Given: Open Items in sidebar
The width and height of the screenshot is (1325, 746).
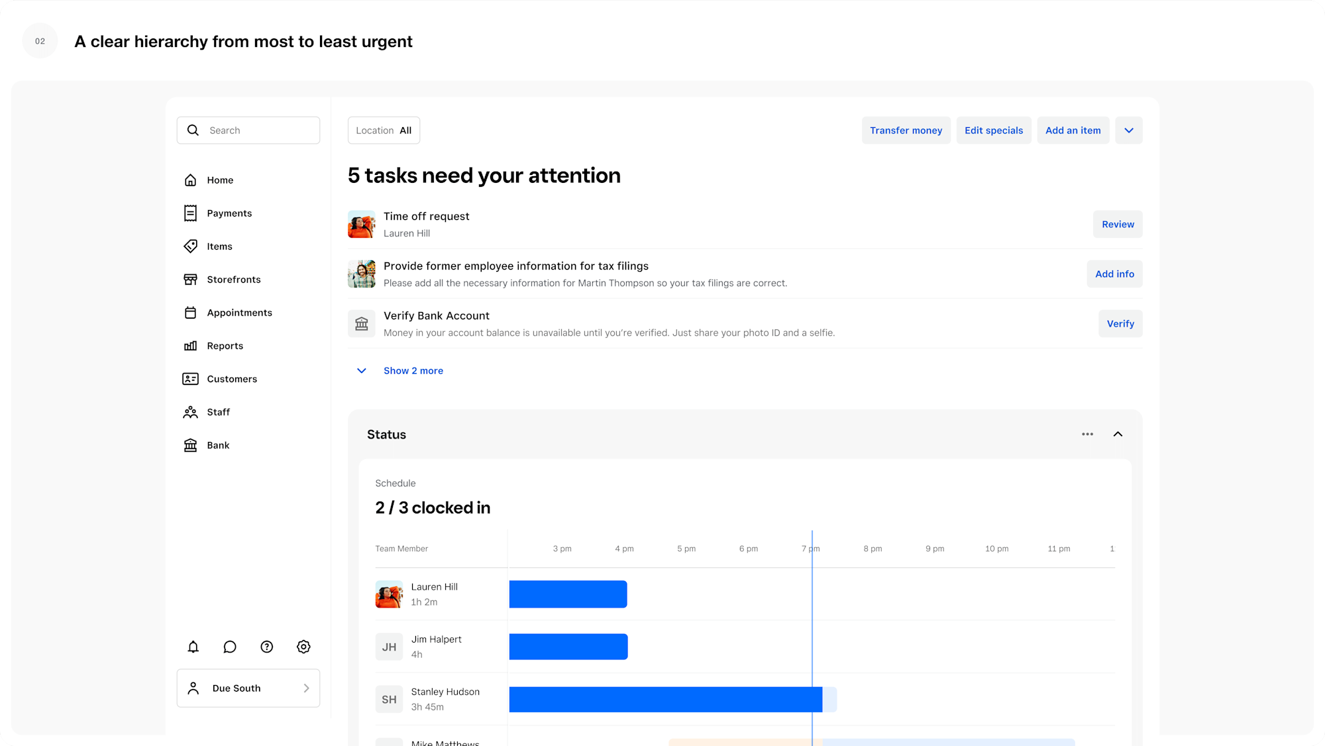Looking at the screenshot, I should tap(219, 246).
